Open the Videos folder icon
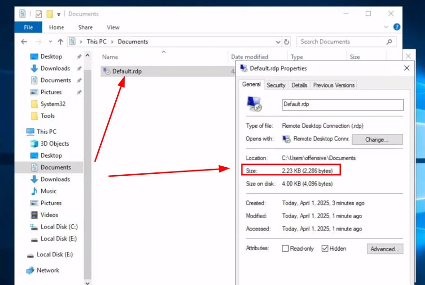The height and width of the screenshot is (285, 425). pos(34,215)
